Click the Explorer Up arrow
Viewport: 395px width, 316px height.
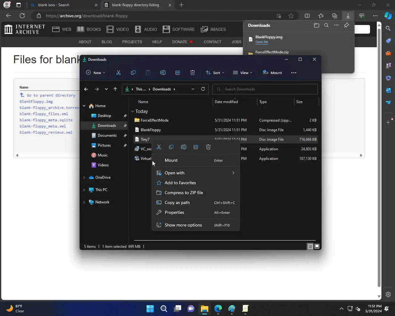tap(115, 89)
